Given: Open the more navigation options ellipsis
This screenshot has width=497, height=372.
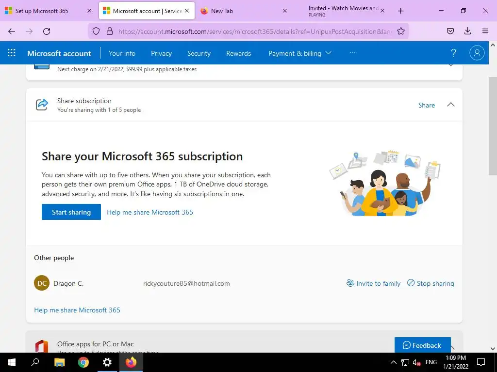Looking at the screenshot, I should pos(352,53).
